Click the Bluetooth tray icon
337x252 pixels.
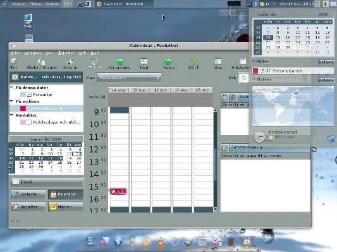click(255, 4)
